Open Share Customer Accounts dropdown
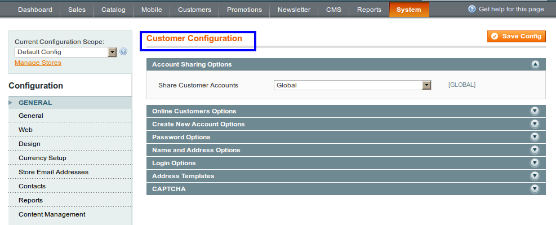 tap(353, 85)
